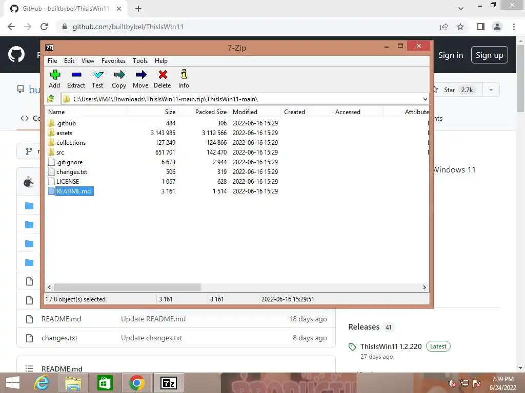Click the taskbar clock showing 7:39 PM
The image size is (525, 393).
502,383
